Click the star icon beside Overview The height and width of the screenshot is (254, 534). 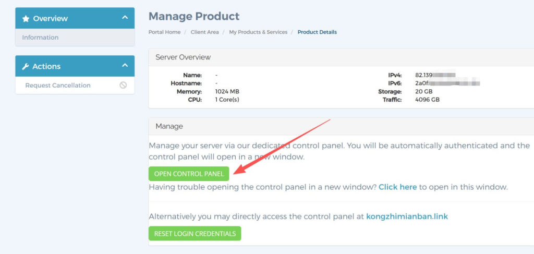pyautogui.click(x=26, y=18)
